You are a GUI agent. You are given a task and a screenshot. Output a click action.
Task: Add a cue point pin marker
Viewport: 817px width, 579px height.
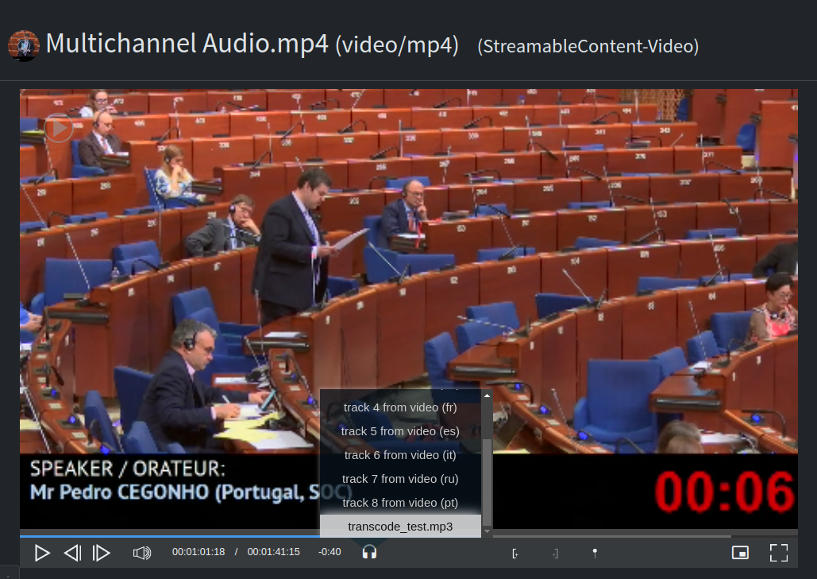click(595, 554)
